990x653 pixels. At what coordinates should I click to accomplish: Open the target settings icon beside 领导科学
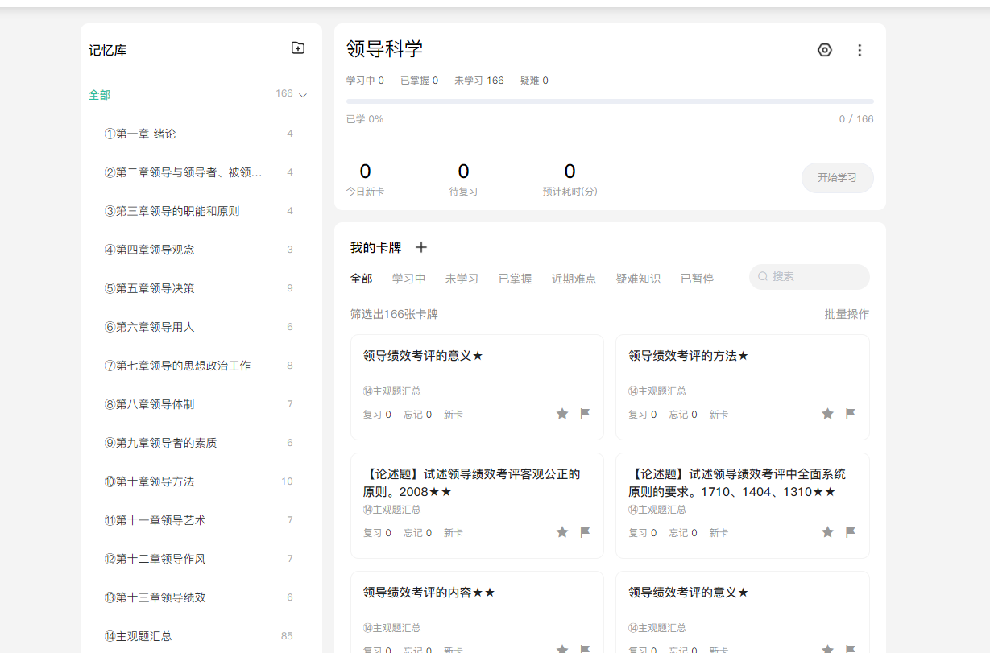[825, 50]
